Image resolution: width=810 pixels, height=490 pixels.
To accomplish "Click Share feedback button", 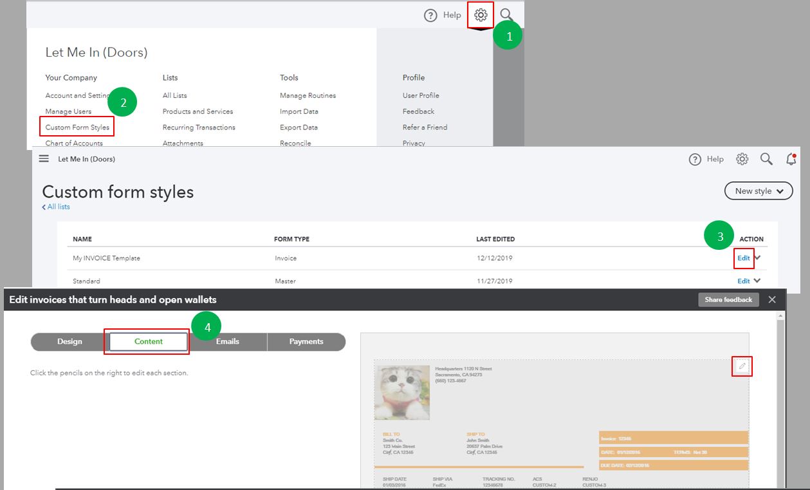I will click(728, 299).
